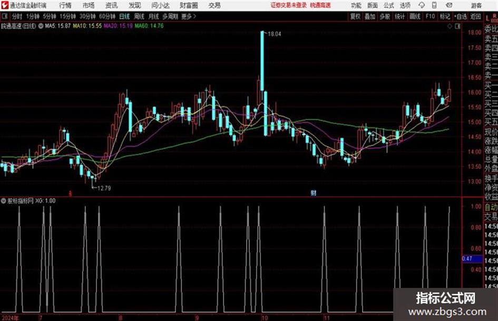Click the mobile phone icon
498x321 pixels.
pos(434,5)
